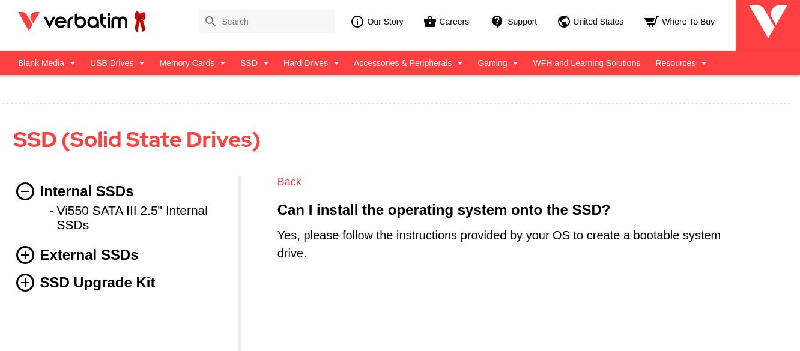This screenshot has height=351, width=800.
Task: Select Accessories & Peripherals menu item
Action: click(x=402, y=63)
